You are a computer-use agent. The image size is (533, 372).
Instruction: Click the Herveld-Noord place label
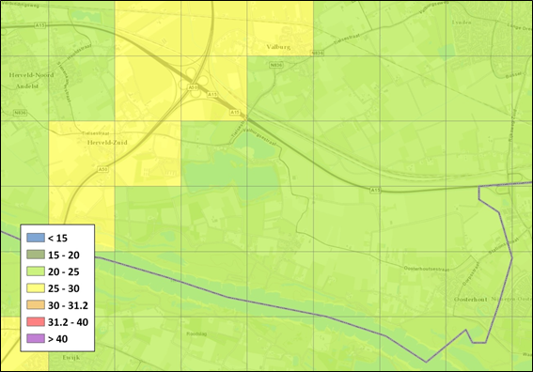(x=31, y=75)
